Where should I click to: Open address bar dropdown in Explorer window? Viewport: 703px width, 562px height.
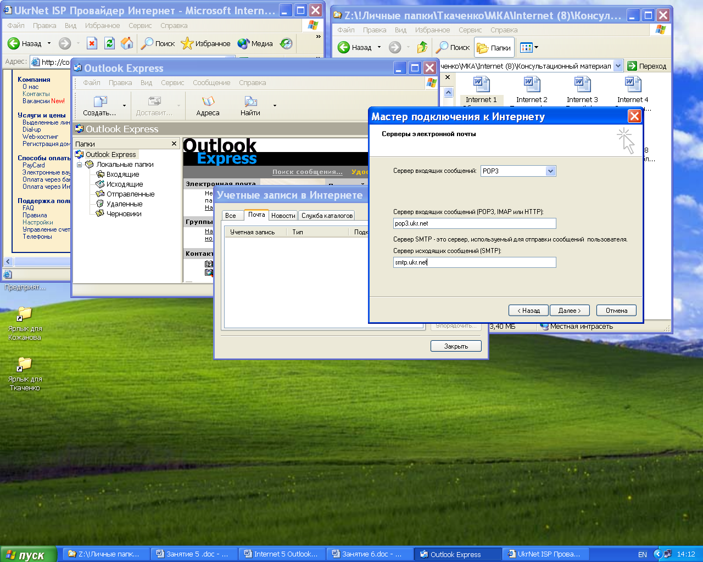point(618,66)
